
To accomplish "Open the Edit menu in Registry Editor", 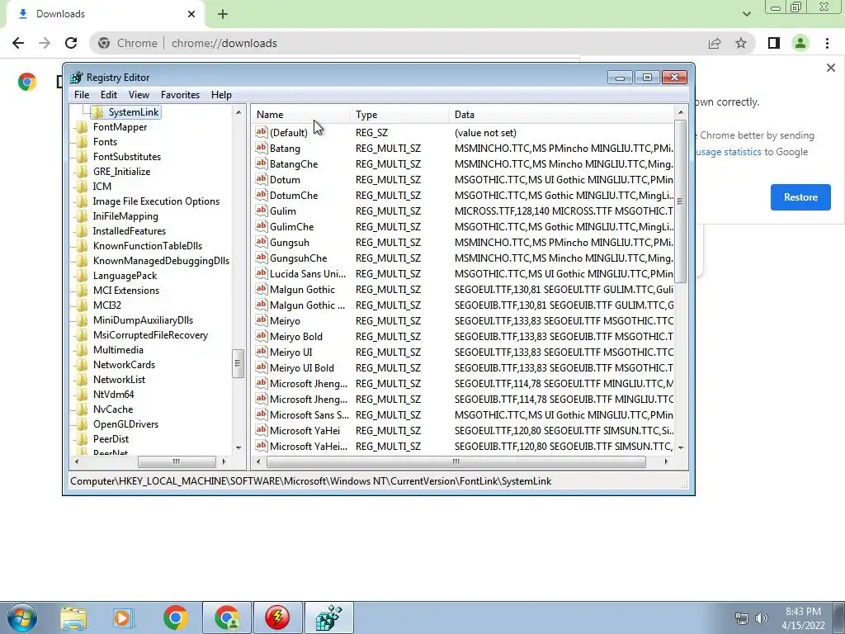I will click(x=108, y=95).
